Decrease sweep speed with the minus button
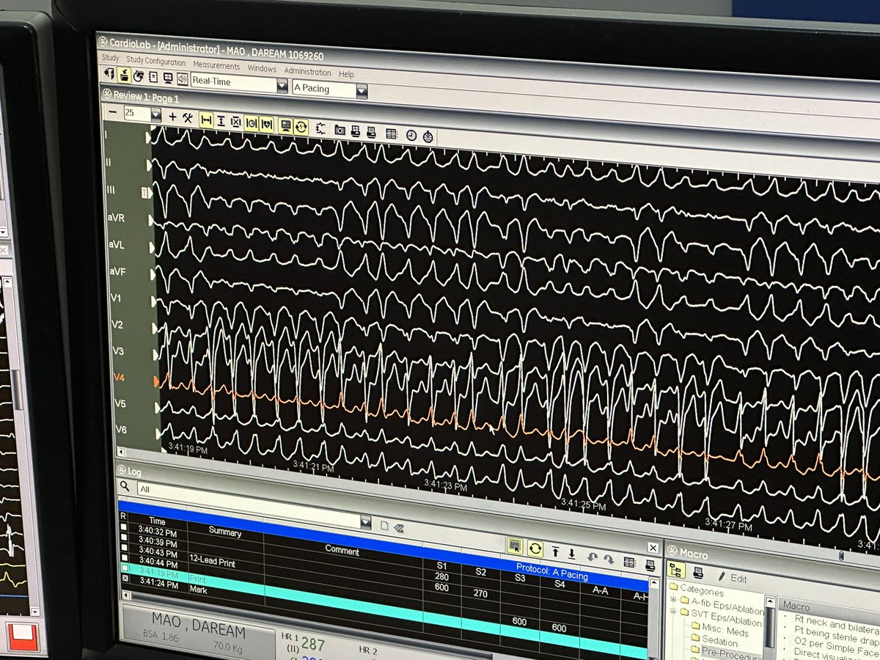The width and height of the screenshot is (880, 660). [x=112, y=112]
